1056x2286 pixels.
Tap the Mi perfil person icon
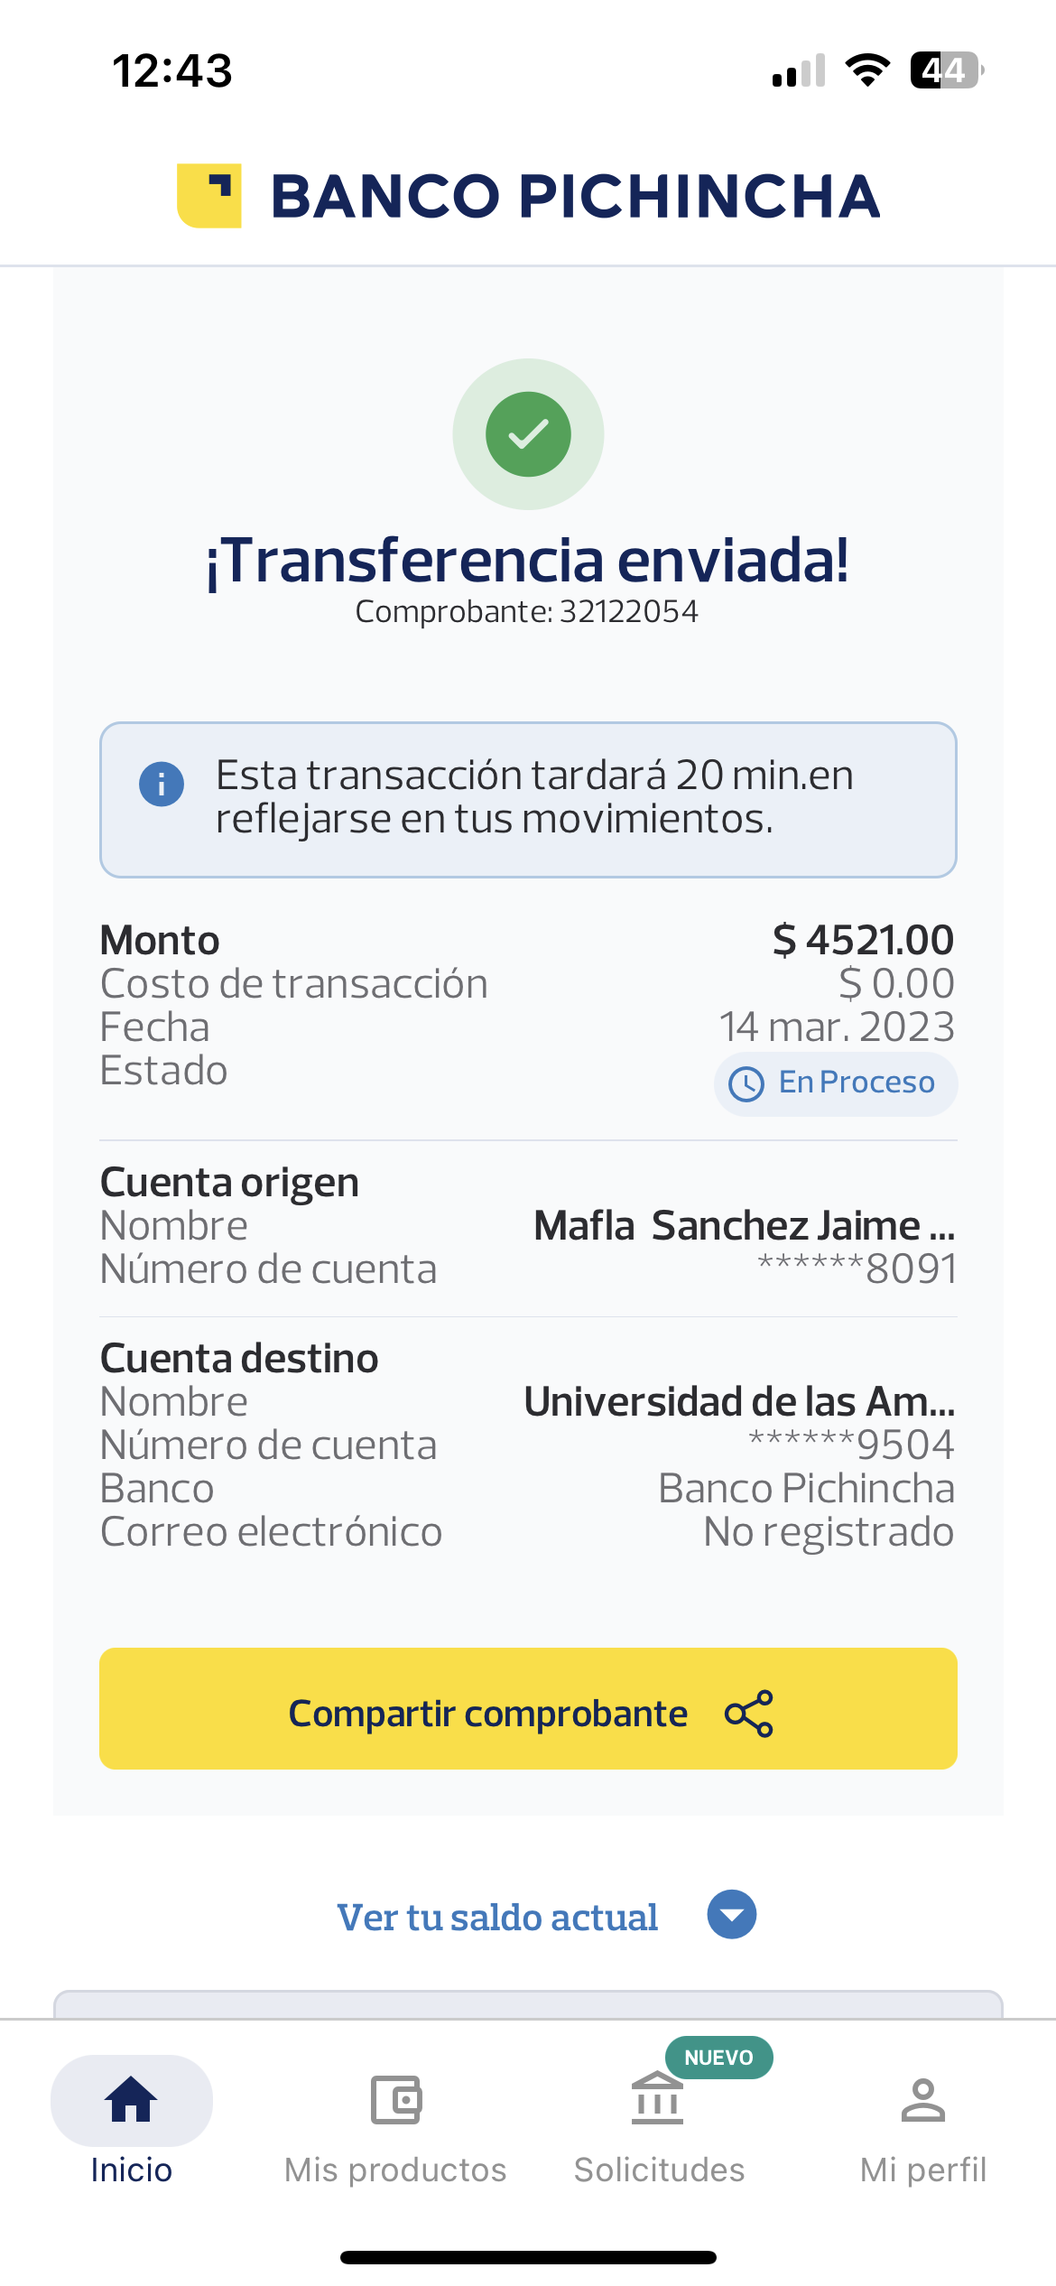coord(922,2099)
